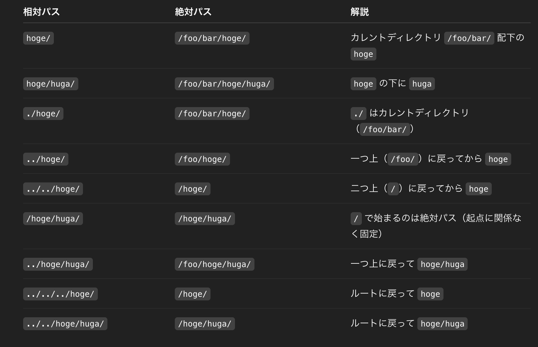Click the "../hoge/huga/" relative path code
The image size is (538, 347).
click(58, 264)
